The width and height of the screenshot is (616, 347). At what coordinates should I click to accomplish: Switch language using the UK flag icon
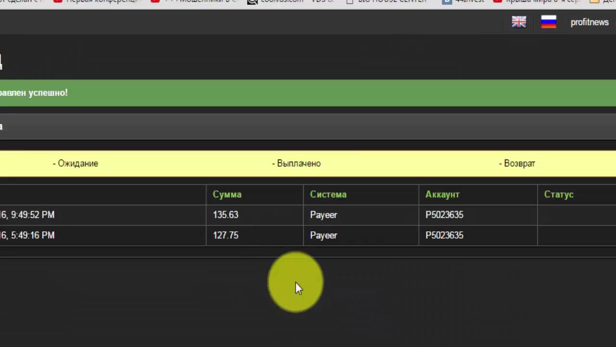click(x=519, y=22)
